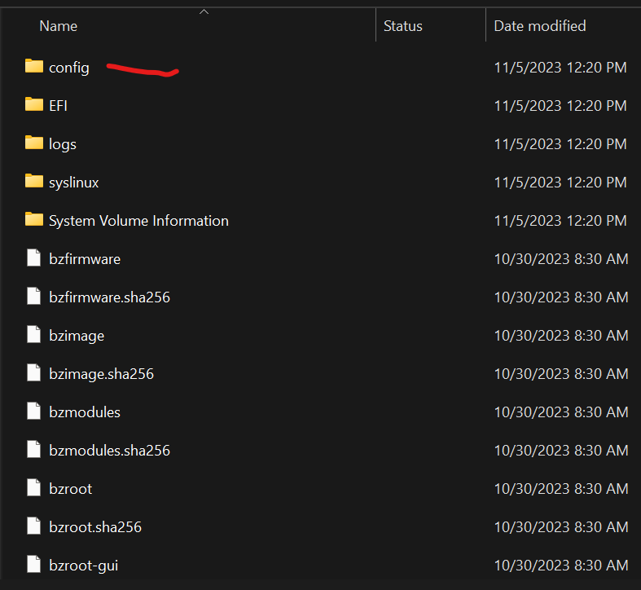Click the bzmodules file icon
The height and width of the screenshot is (590, 641).
pyautogui.click(x=34, y=412)
